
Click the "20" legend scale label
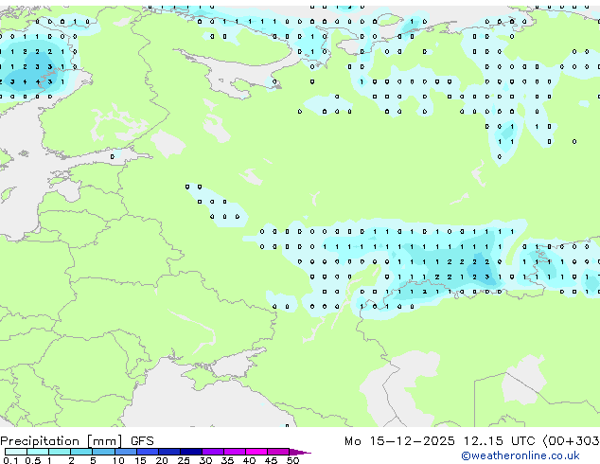[x=162, y=460]
